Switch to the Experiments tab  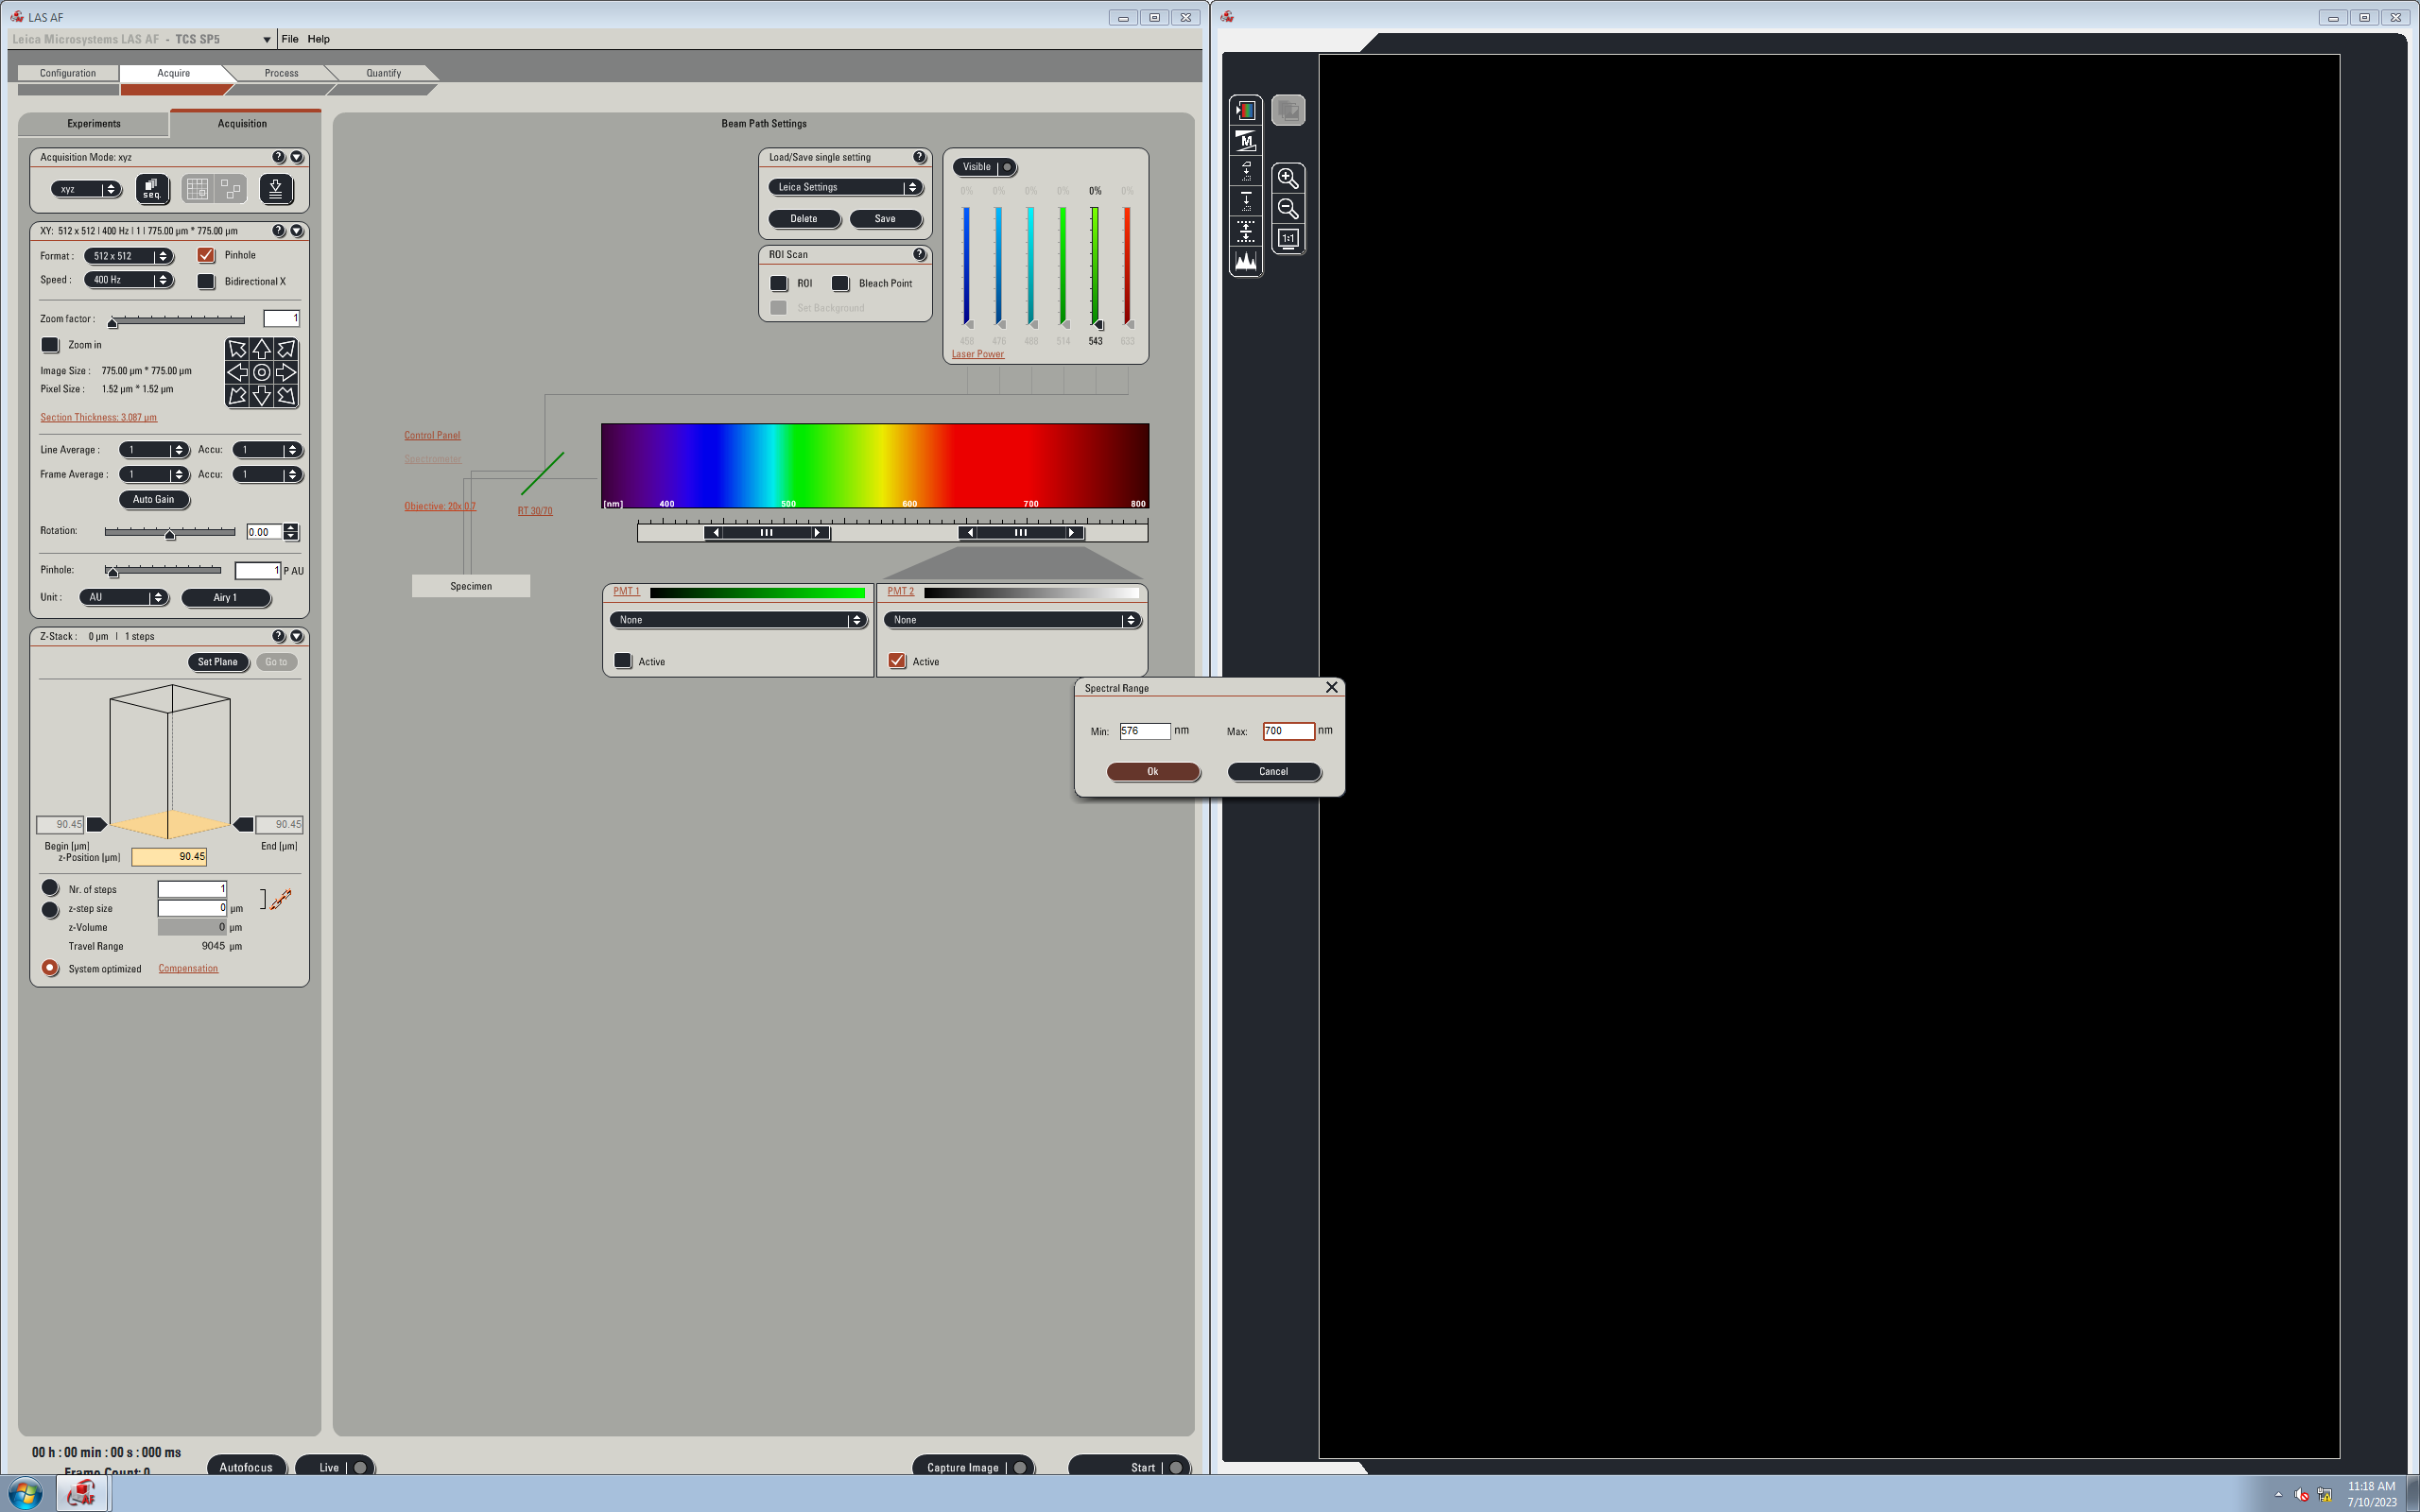click(x=93, y=124)
